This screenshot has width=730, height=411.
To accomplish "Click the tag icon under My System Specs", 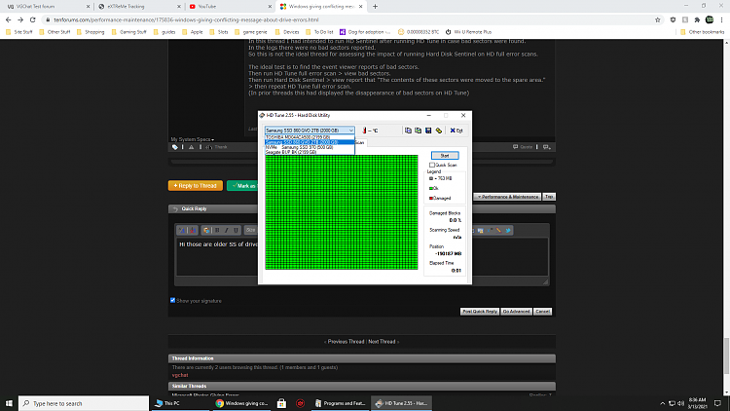I will tap(175, 147).
